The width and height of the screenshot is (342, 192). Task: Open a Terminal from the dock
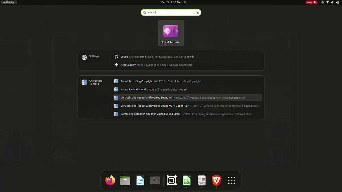click(x=155, y=180)
